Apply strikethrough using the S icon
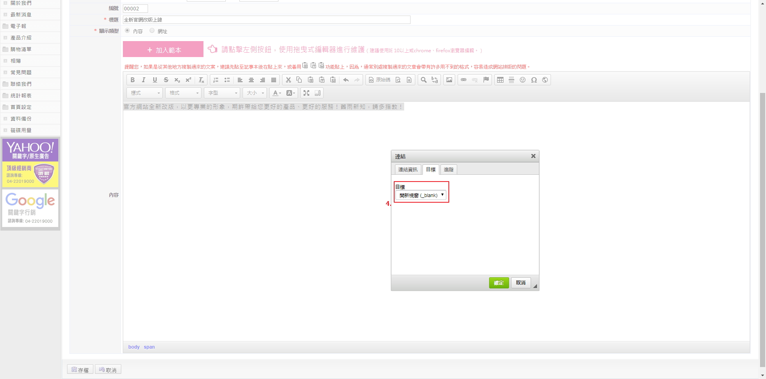 click(x=166, y=80)
